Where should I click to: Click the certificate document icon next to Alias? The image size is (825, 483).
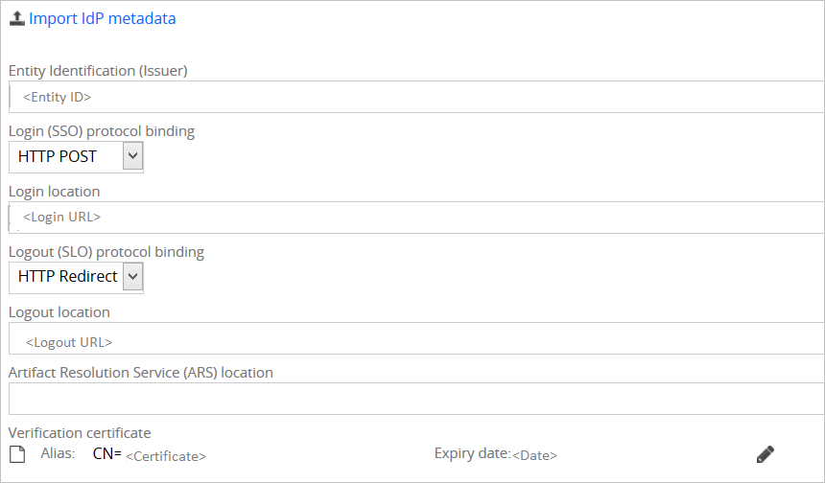click(17, 454)
